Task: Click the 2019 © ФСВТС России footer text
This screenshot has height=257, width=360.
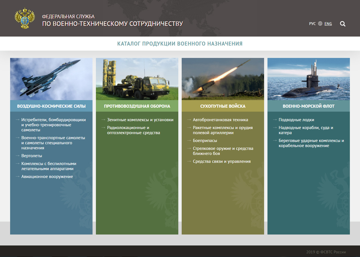Action: tap(326, 252)
